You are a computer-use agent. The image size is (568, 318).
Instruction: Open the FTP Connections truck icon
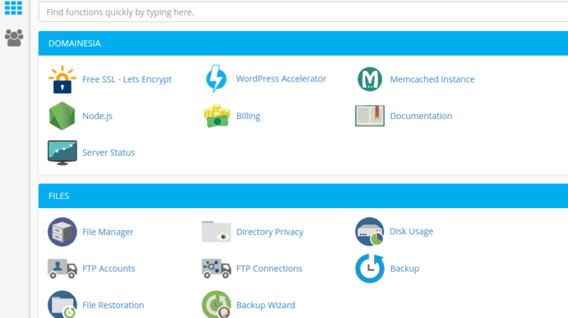click(x=217, y=268)
